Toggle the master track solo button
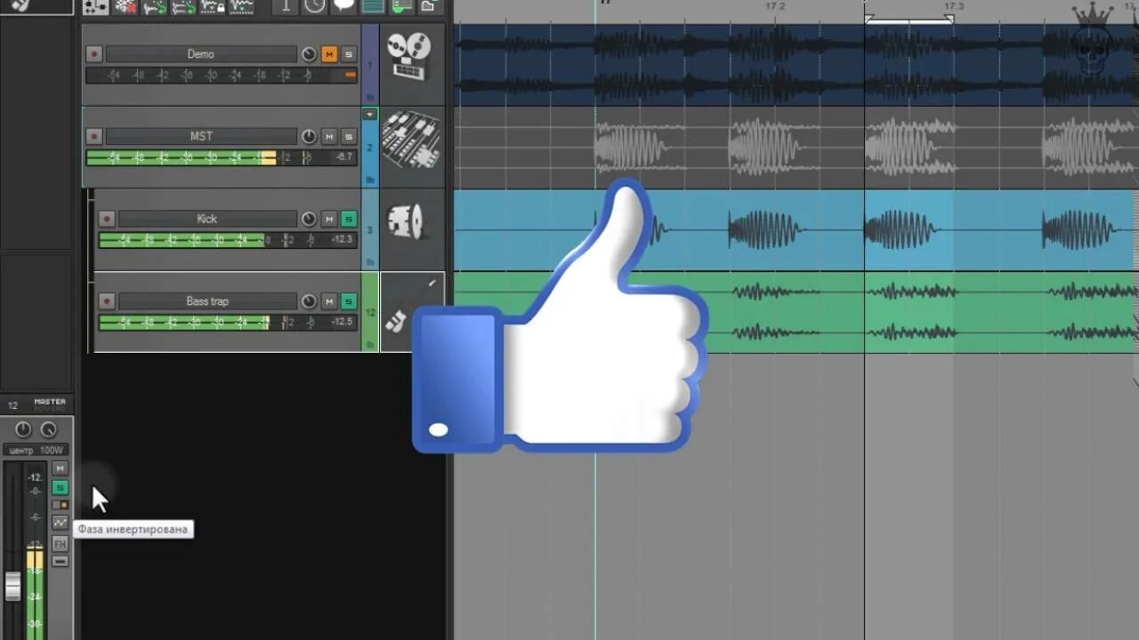 click(60, 487)
